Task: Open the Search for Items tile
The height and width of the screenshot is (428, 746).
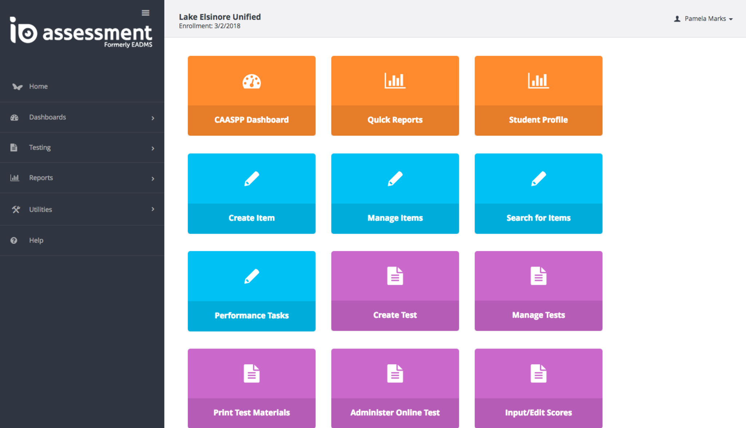Action: [538, 194]
